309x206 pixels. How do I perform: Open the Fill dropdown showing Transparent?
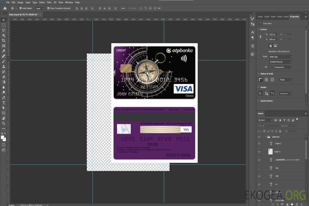coord(282,67)
